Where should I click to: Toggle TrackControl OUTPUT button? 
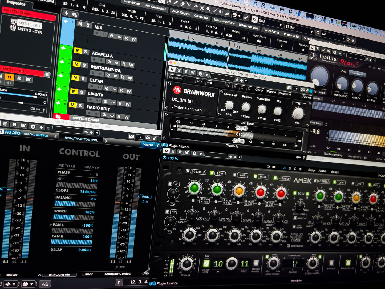(x=148, y=144)
